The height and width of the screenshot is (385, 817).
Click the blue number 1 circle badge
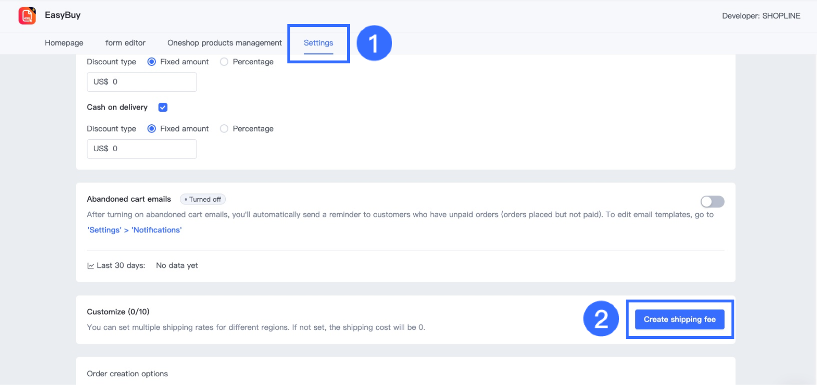click(374, 43)
